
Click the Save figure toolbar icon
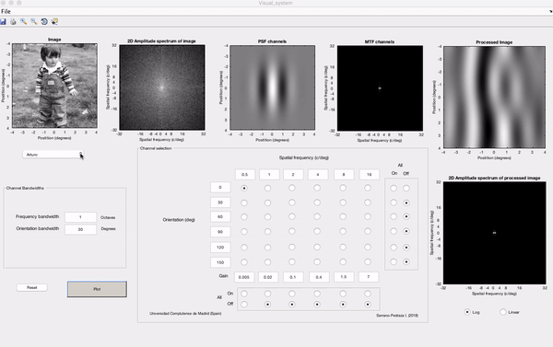coord(3,22)
